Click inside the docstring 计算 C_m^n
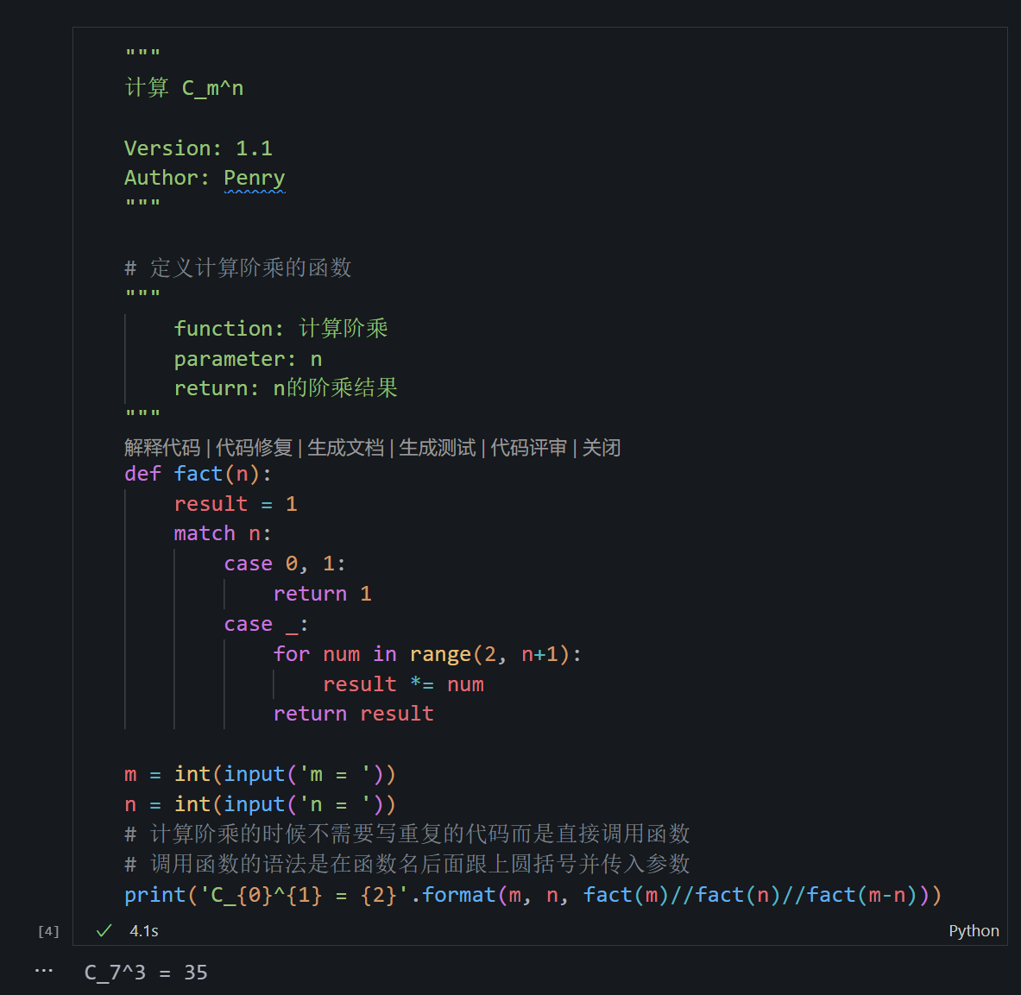Viewport: 1021px width, 995px height. [x=184, y=87]
